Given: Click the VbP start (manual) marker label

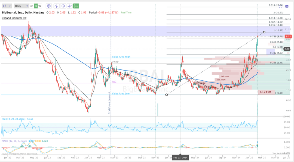Looking at the screenshot, I should pos(109,103).
